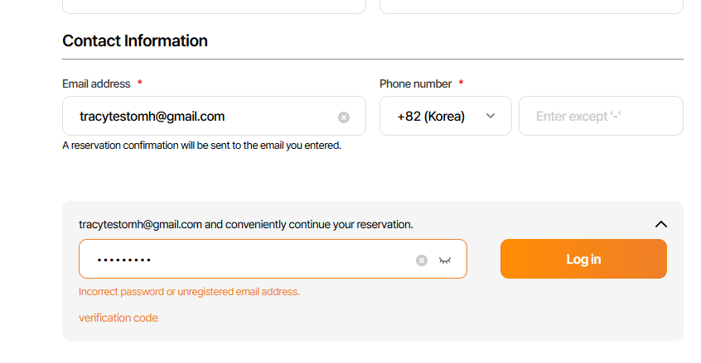Click the Contact Information heading
The width and height of the screenshot is (701, 363).
135,41
